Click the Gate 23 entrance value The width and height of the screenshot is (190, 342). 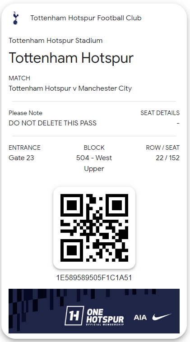coord(21,158)
